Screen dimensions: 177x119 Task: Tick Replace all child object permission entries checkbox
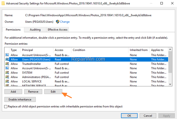coord(6,106)
